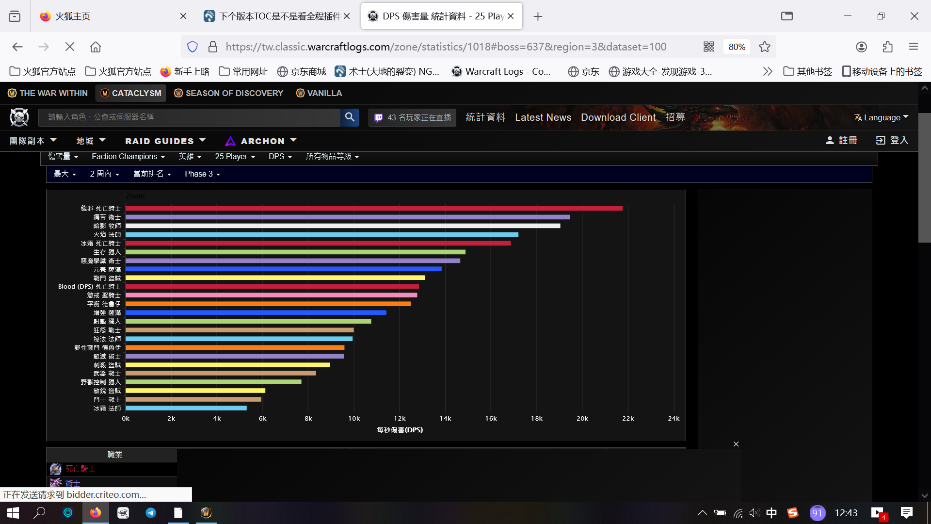Screen dimensions: 931x524
Task: Click the character search input field
Action: pos(194,117)
